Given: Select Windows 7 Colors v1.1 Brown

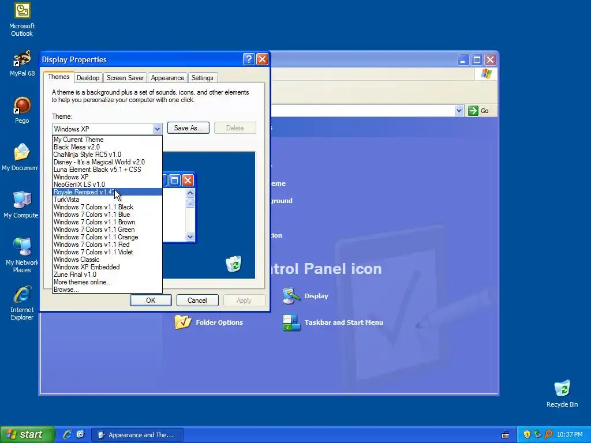Looking at the screenshot, I should point(107,222).
